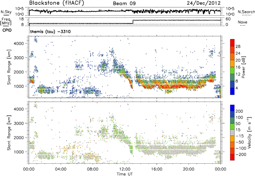The image size is (255, 176).
Task: Click velocity colorbar value 200
Action: pyautogui.click(x=239, y=111)
